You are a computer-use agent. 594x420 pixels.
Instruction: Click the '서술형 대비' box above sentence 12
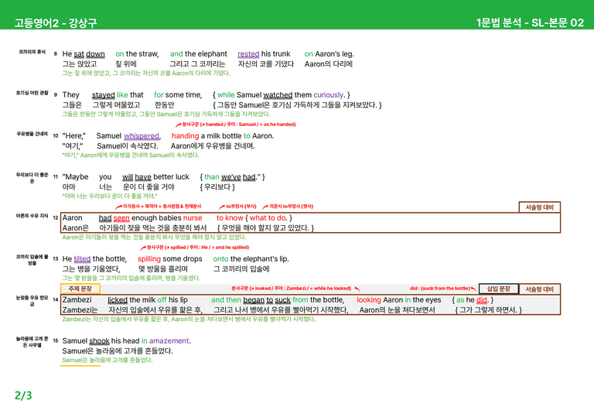click(539, 207)
